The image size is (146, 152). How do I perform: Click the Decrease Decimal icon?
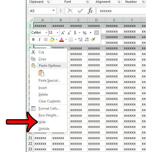click(86, 40)
